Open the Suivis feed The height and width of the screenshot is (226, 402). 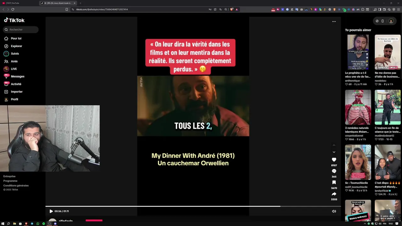click(x=11, y=54)
